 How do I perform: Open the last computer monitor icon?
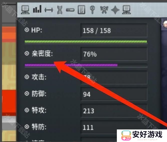[126, 10]
